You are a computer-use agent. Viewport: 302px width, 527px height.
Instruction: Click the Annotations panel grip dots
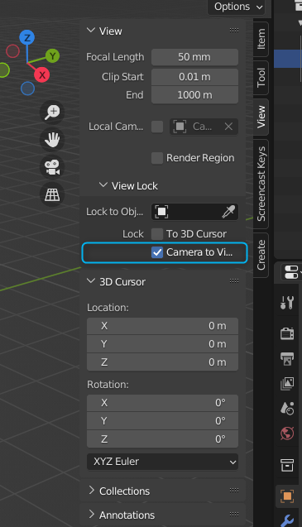pos(234,515)
